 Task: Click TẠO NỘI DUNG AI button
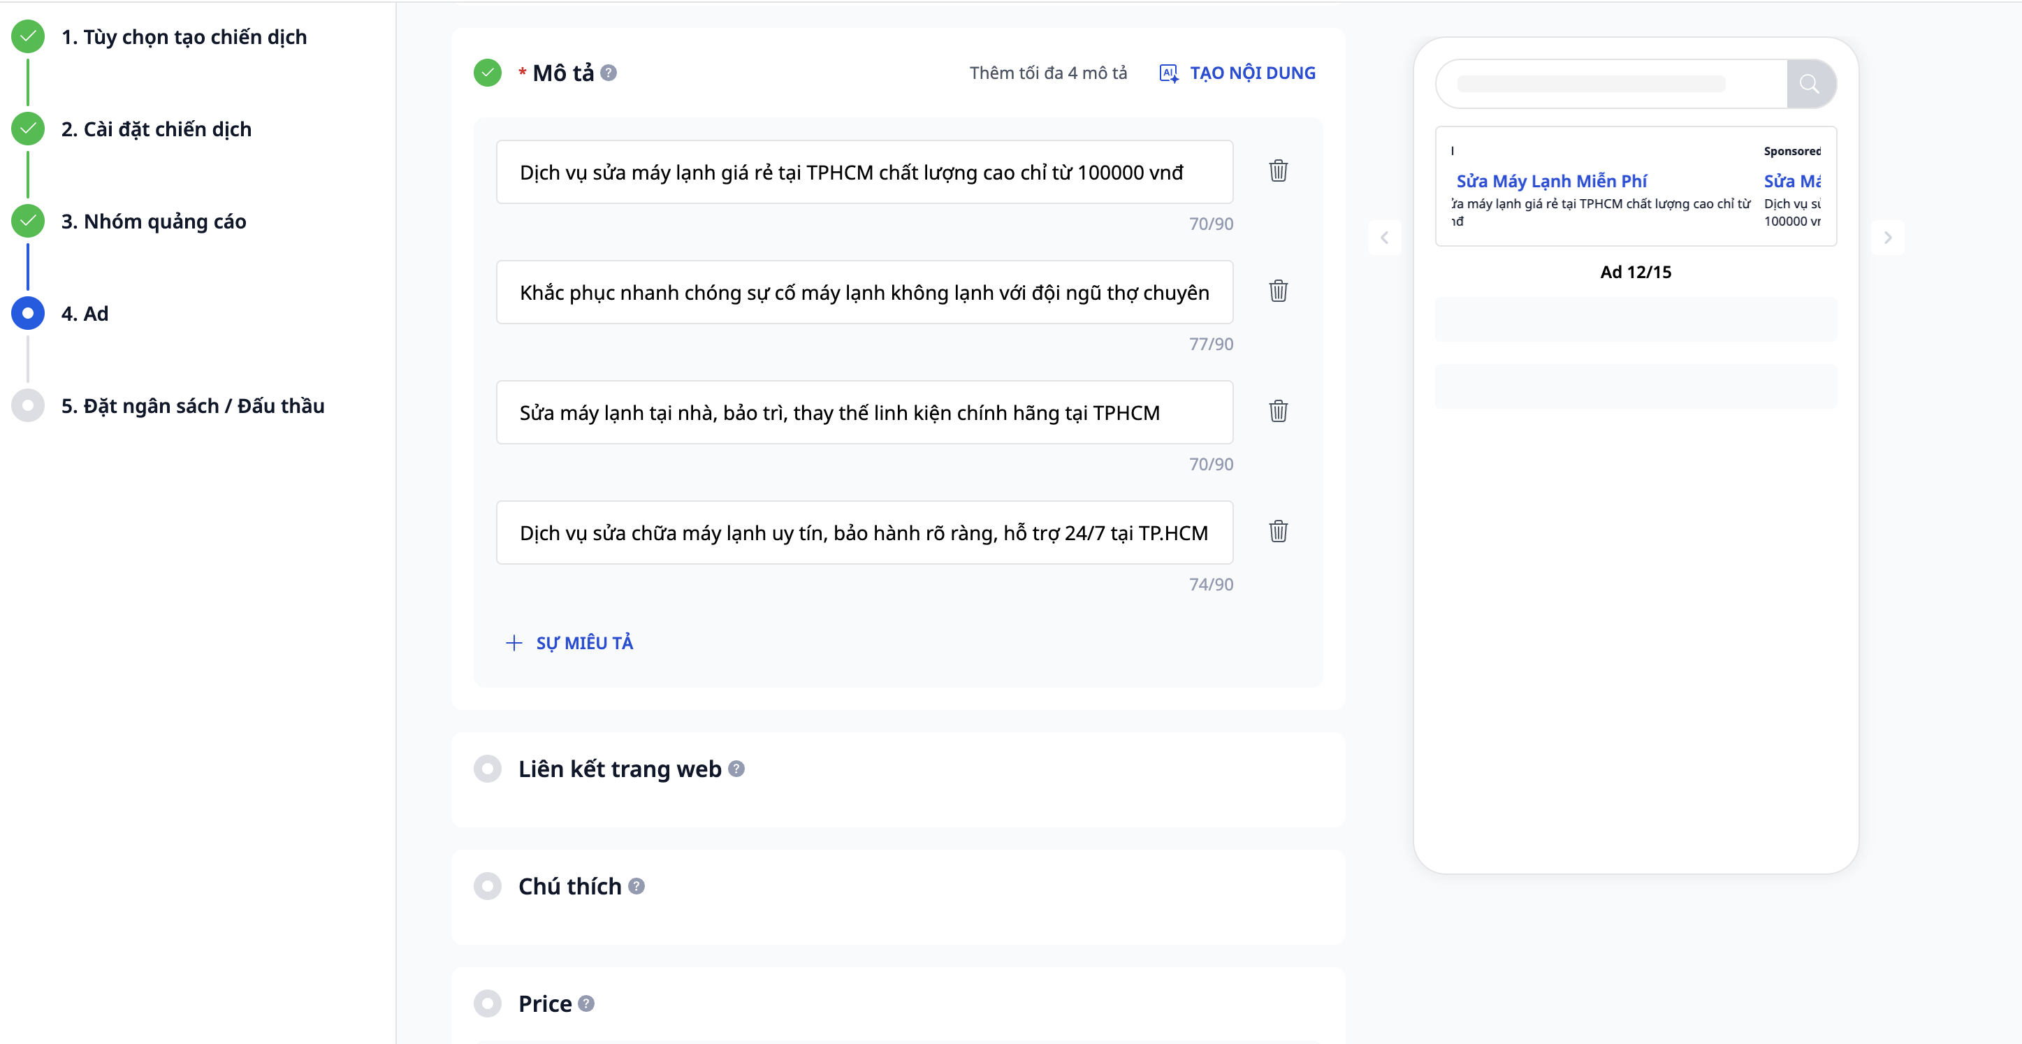[x=1238, y=73]
